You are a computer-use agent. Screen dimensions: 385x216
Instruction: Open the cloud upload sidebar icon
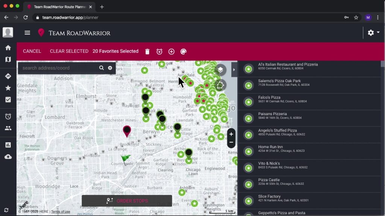coord(8,157)
